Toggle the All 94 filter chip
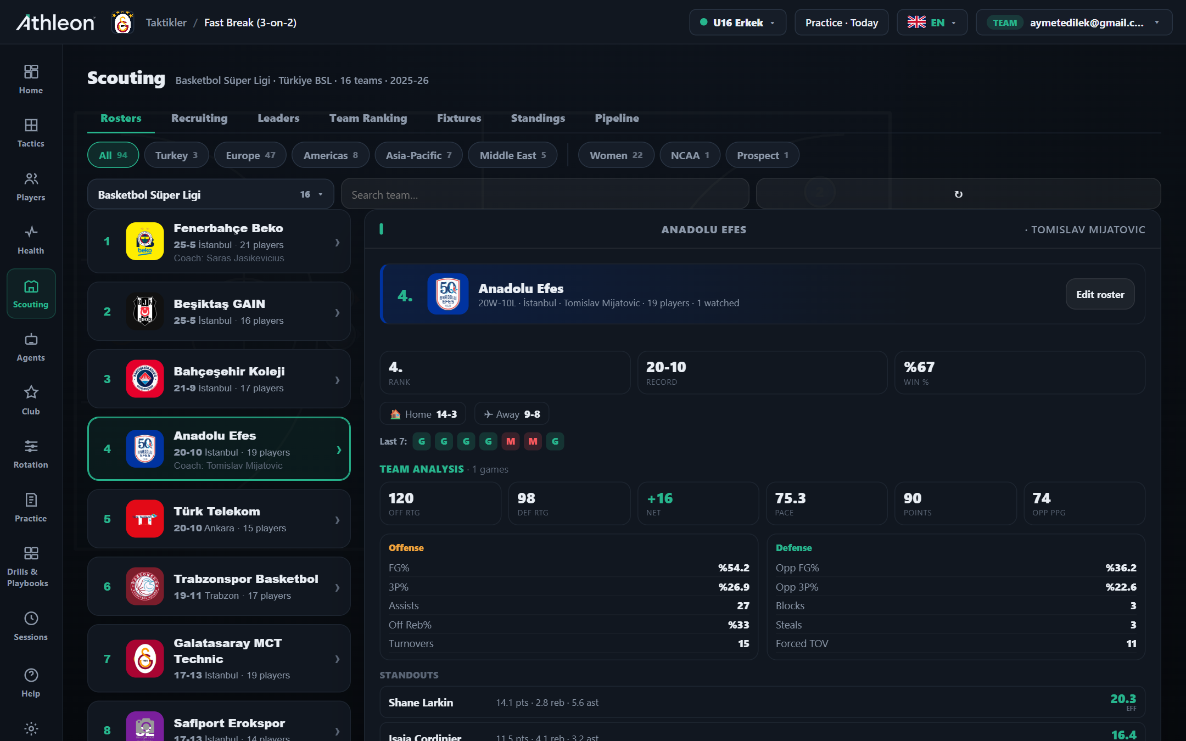Screen dimensions: 1186x741 (x=113, y=155)
